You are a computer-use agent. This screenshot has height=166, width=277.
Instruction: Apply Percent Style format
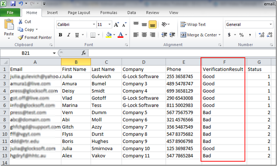pos(241,35)
